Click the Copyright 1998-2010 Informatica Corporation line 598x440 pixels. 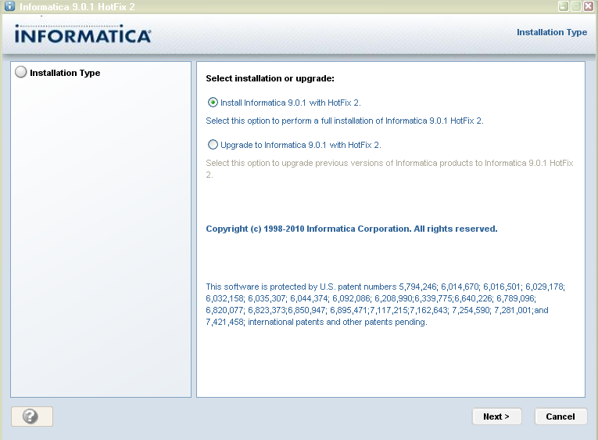(x=352, y=229)
